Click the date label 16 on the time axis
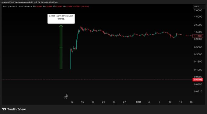This screenshot has width=207, height=114. tap(191, 102)
